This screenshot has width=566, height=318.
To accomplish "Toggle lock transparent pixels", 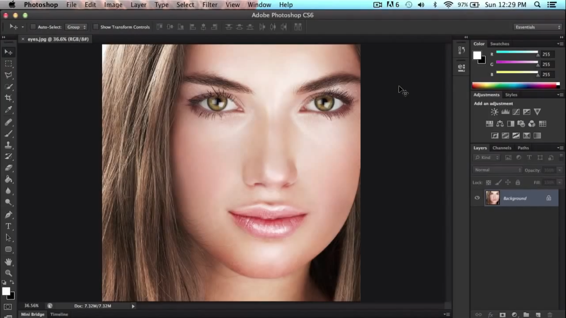I will coord(488,182).
